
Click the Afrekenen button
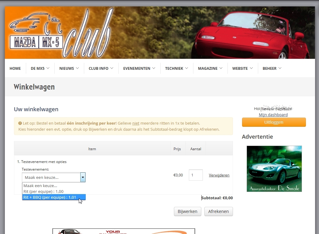[x=219, y=211]
